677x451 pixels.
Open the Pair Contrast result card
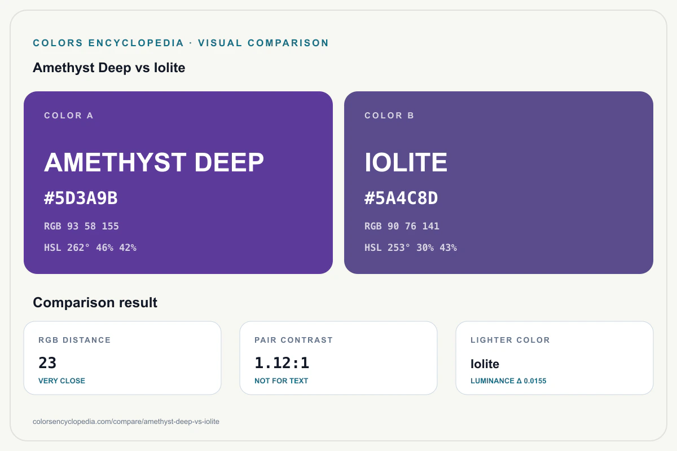pyautogui.click(x=338, y=358)
